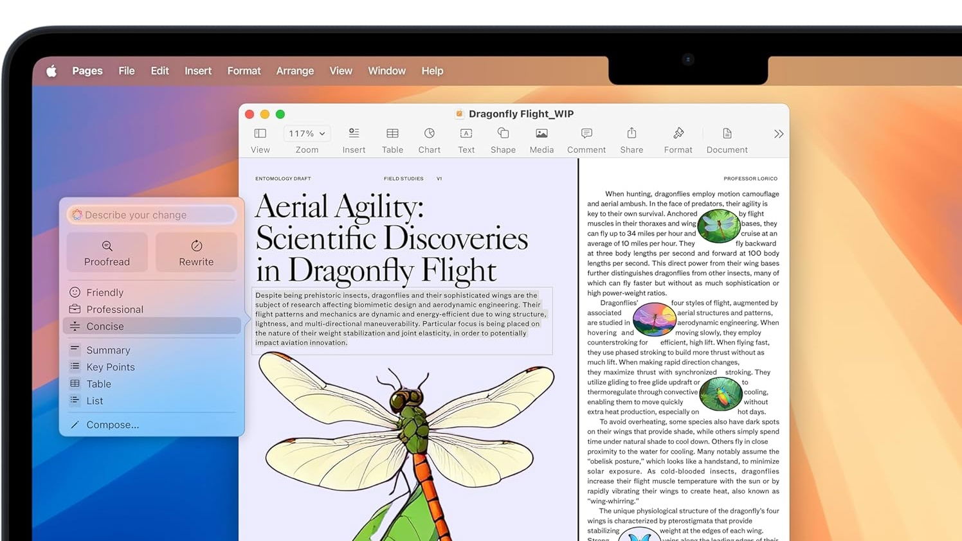The width and height of the screenshot is (962, 541).
Task: Open the Edit menu
Action: (x=159, y=71)
